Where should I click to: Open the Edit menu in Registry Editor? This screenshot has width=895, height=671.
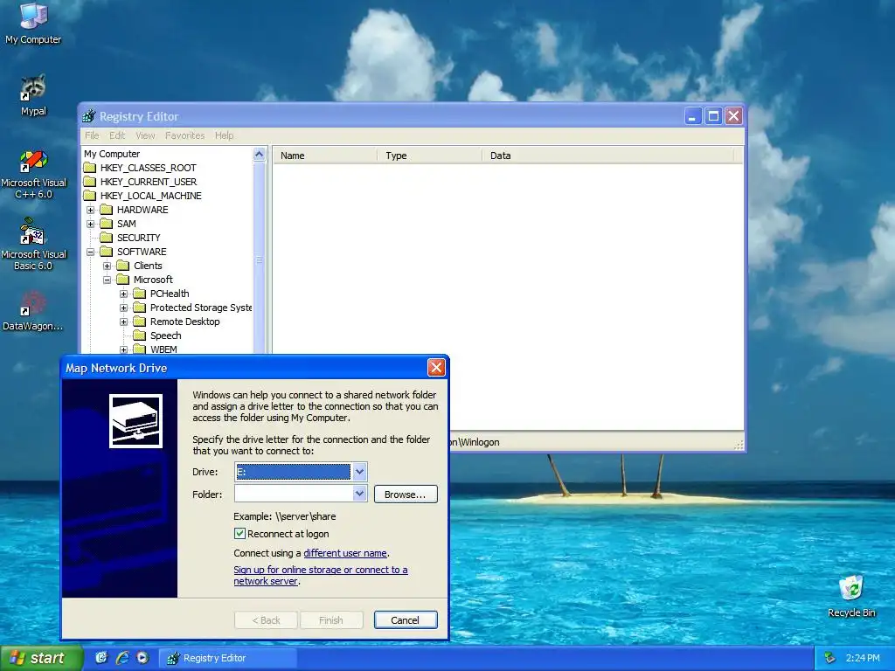117,135
